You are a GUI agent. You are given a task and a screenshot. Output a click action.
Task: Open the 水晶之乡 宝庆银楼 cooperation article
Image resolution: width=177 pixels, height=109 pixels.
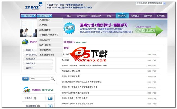click(80, 87)
